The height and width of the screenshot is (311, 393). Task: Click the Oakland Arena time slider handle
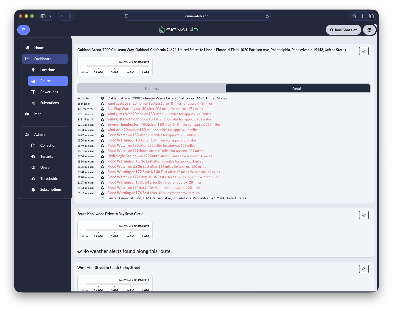[84, 66]
